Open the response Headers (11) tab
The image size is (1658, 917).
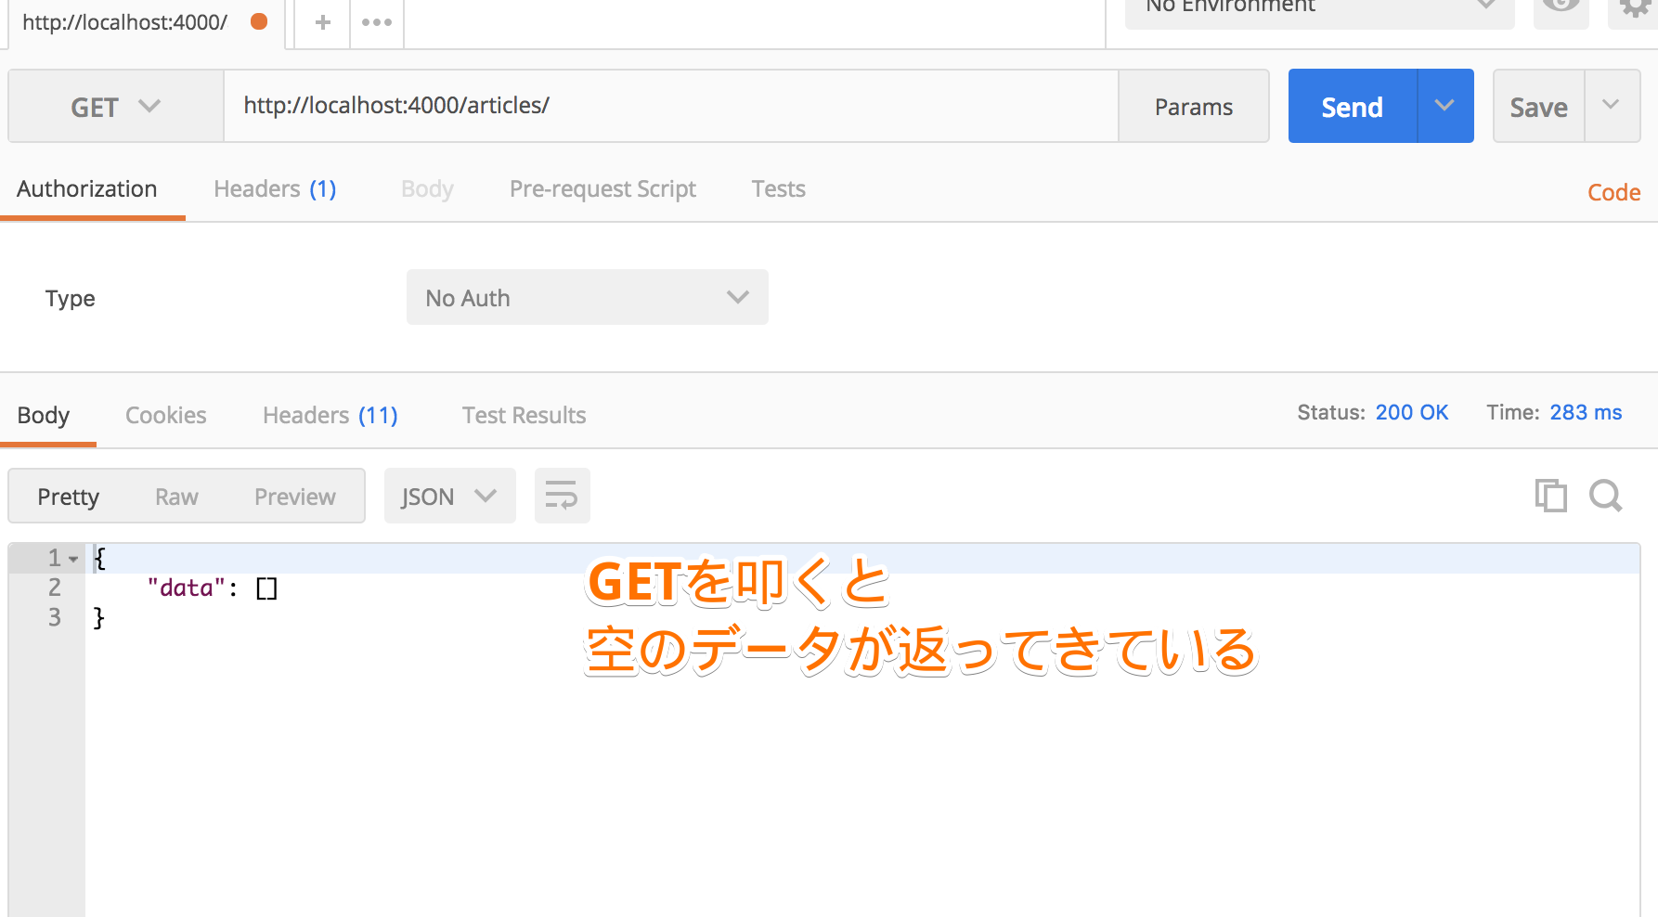[x=330, y=416]
